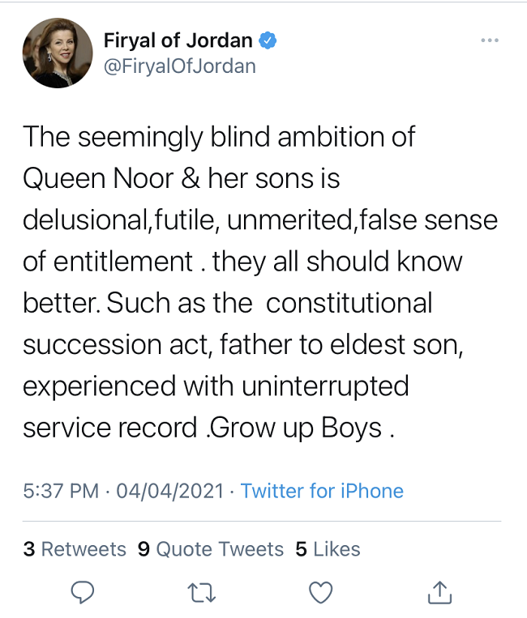Tap the blue verified checkmark badge

[x=268, y=40]
